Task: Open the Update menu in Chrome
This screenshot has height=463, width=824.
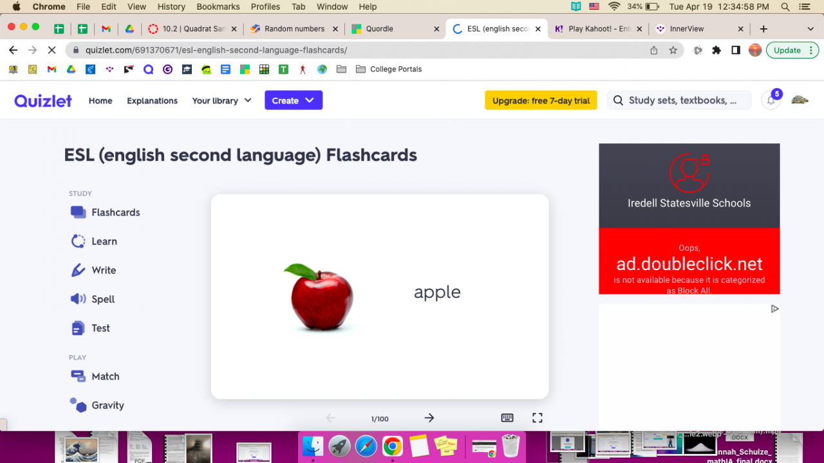Action: coord(792,50)
